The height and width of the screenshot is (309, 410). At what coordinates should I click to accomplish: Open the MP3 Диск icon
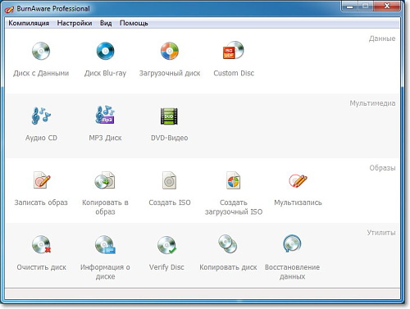tap(105, 115)
